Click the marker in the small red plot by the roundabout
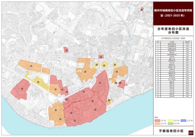Image resolution: width=195 pixels, height=137 pixels. click(67, 99)
